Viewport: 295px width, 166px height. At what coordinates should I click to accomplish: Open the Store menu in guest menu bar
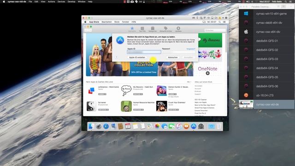117,22
